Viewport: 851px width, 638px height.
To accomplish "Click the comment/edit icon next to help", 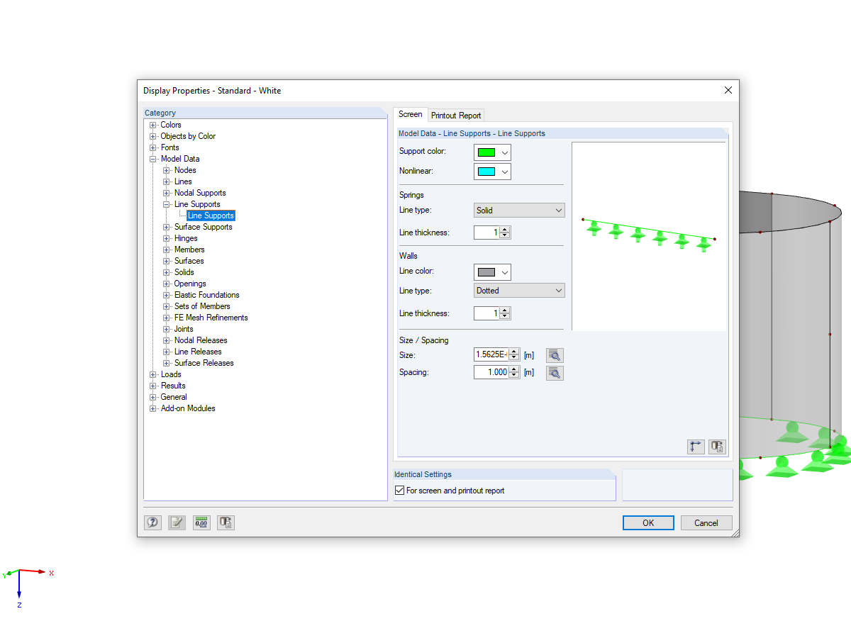I will (177, 522).
